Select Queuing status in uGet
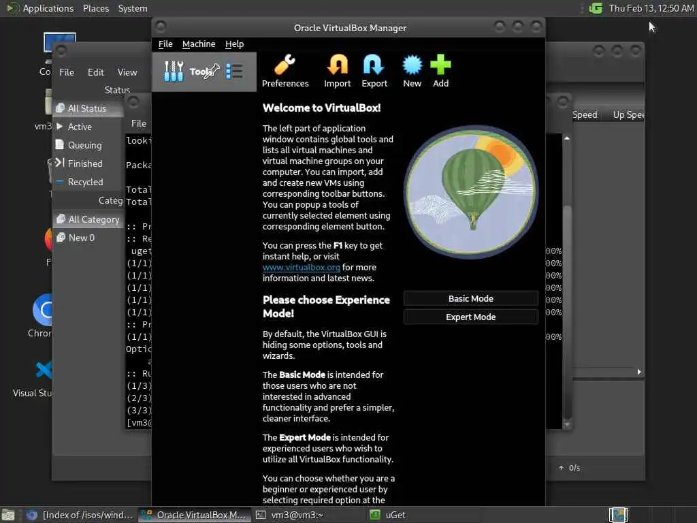The width and height of the screenshot is (697, 523). [88, 145]
